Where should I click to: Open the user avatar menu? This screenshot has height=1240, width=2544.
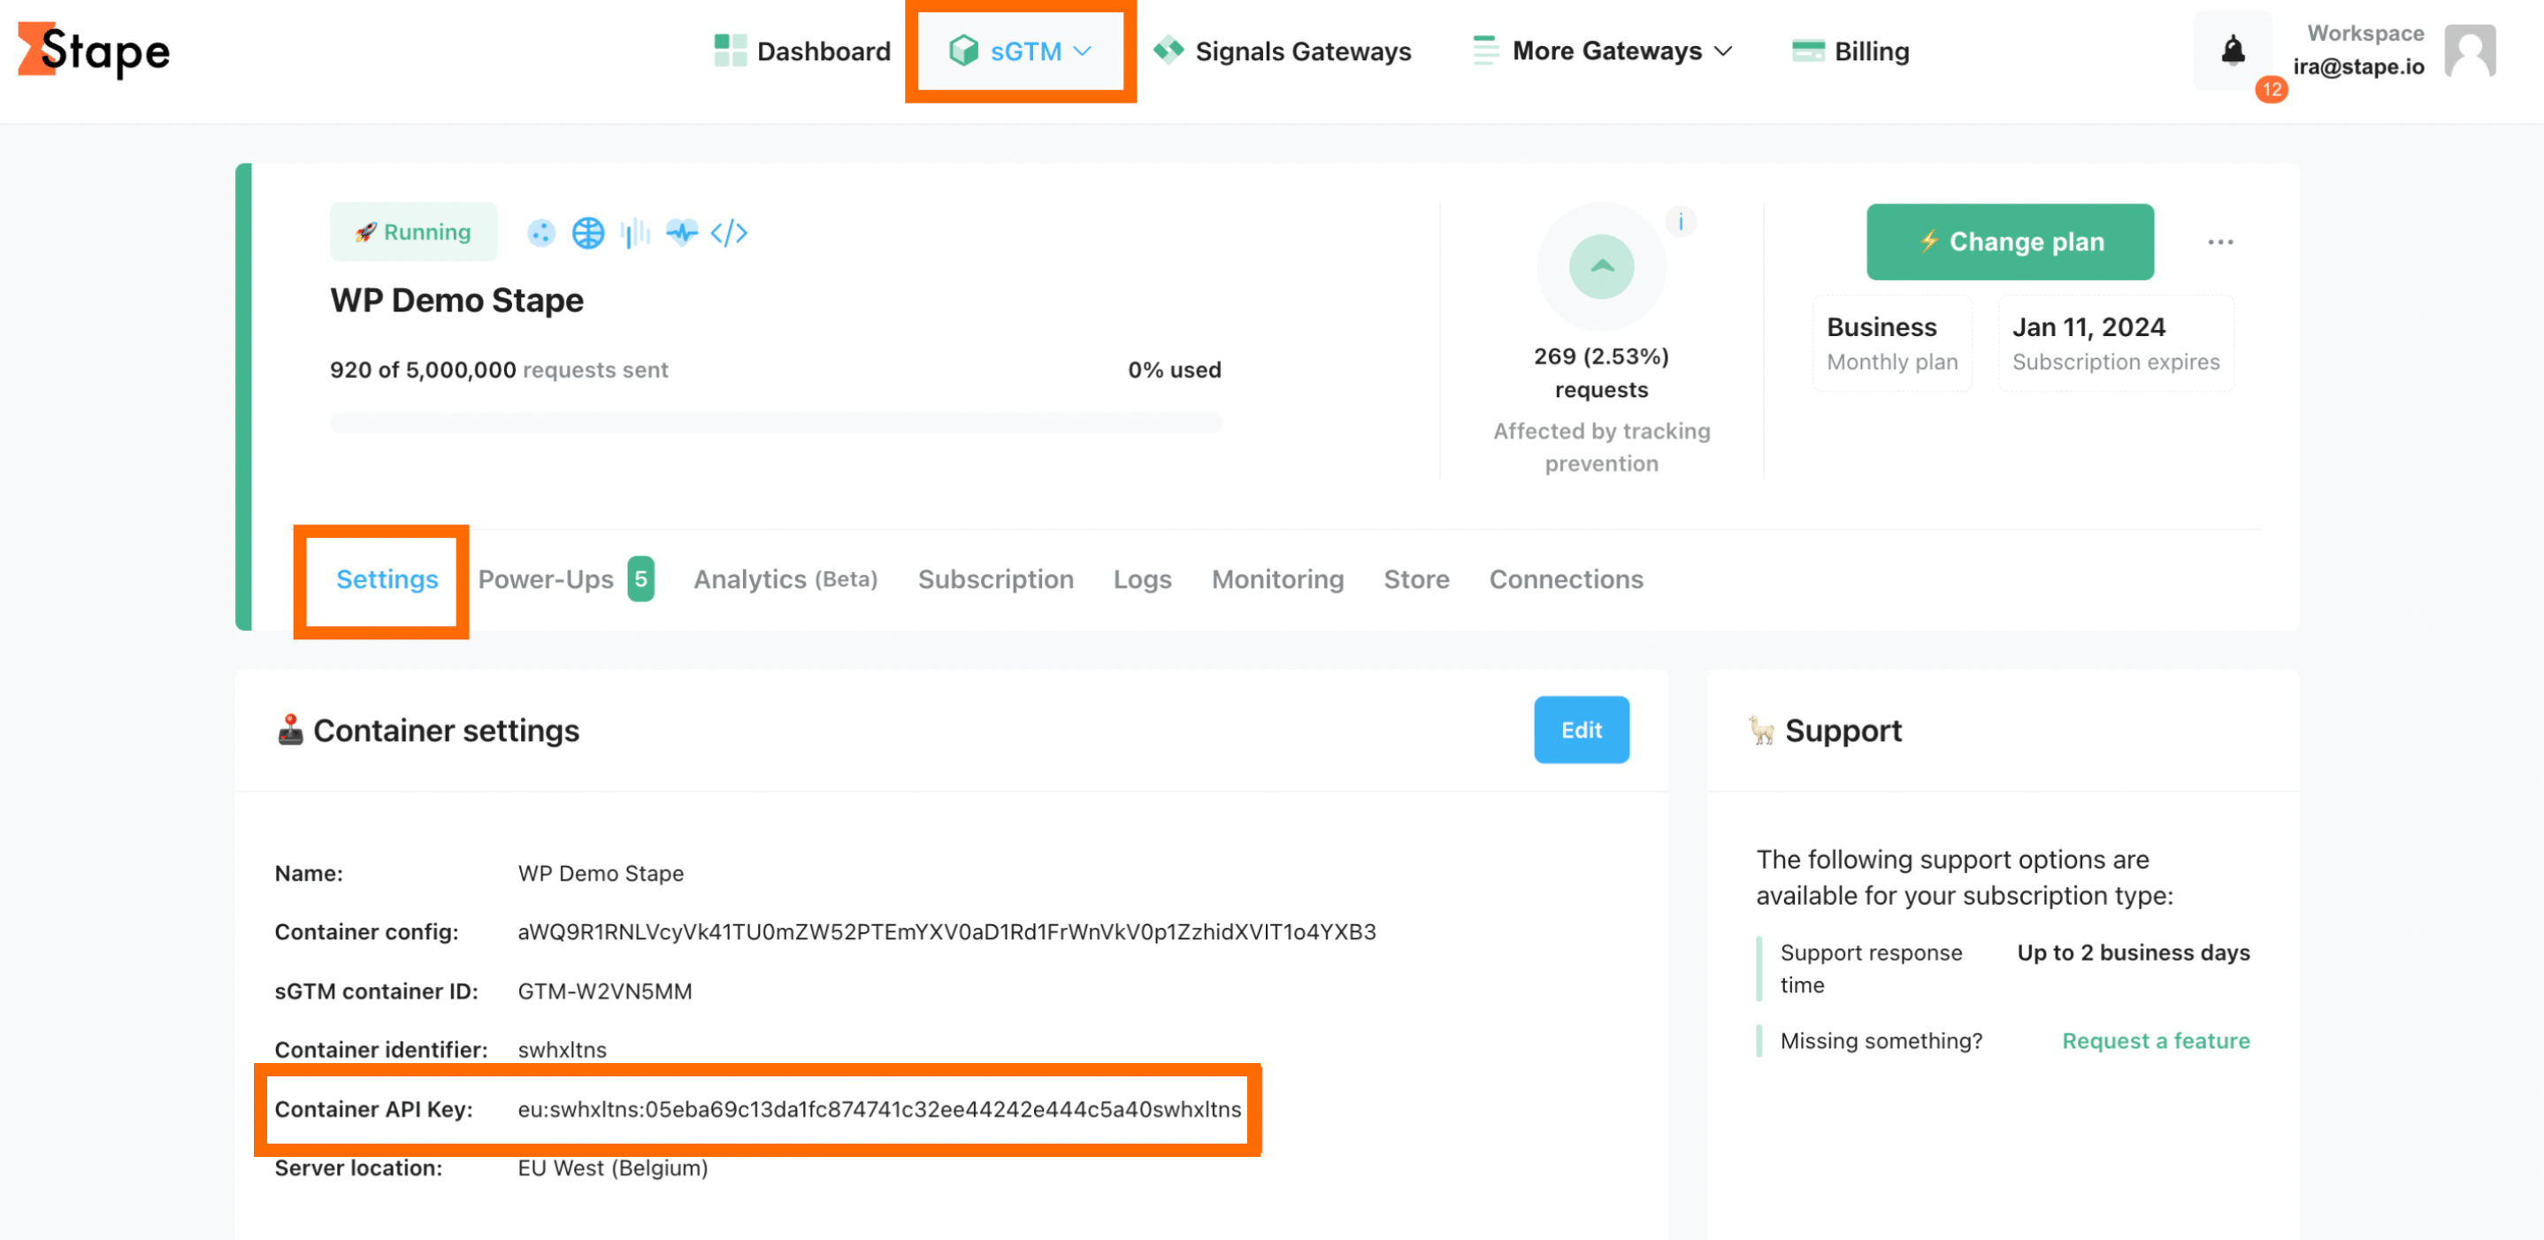(x=2470, y=50)
